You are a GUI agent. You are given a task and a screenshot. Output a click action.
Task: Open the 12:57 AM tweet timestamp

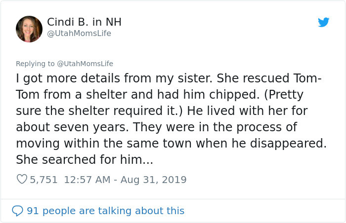87,180
